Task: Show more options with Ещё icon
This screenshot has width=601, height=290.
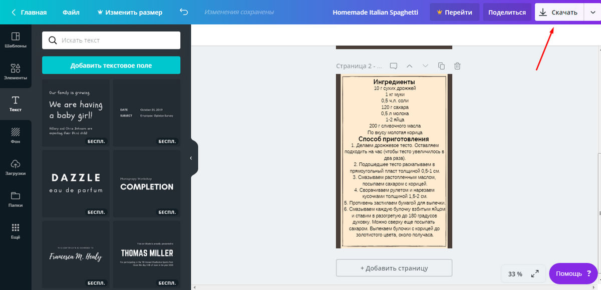Action: pyautogui.click(x=15, y=231)
